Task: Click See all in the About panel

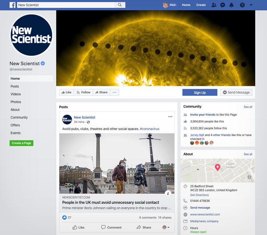Action: click(x=248, y=154)
